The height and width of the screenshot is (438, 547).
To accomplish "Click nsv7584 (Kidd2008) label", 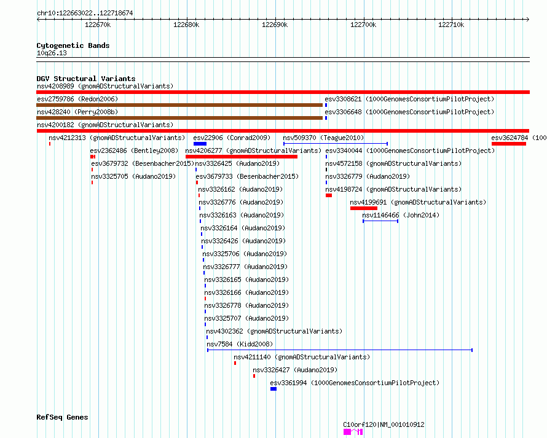I will [x=240, y=344].
